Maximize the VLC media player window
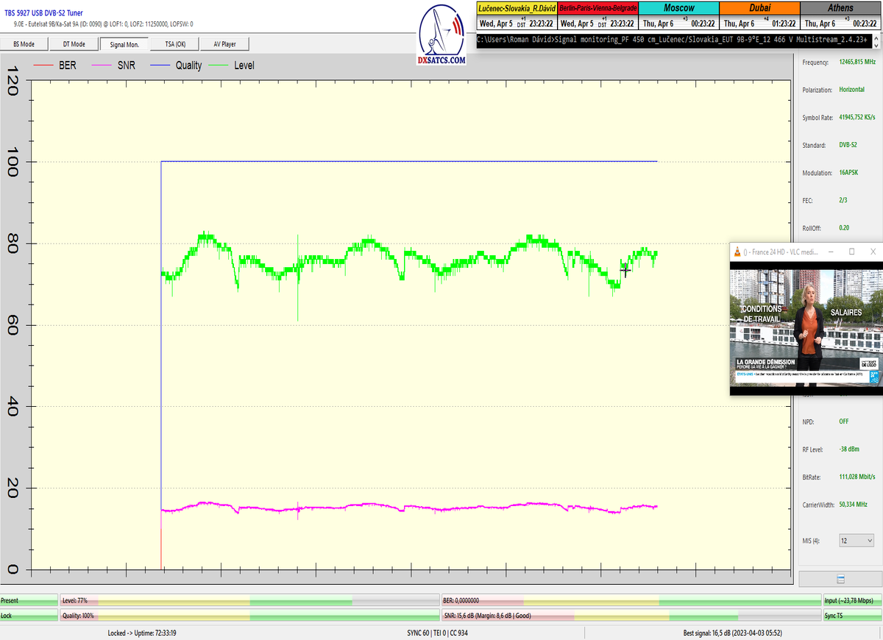Viewport: 883px width, 640px height. point(851,252)
